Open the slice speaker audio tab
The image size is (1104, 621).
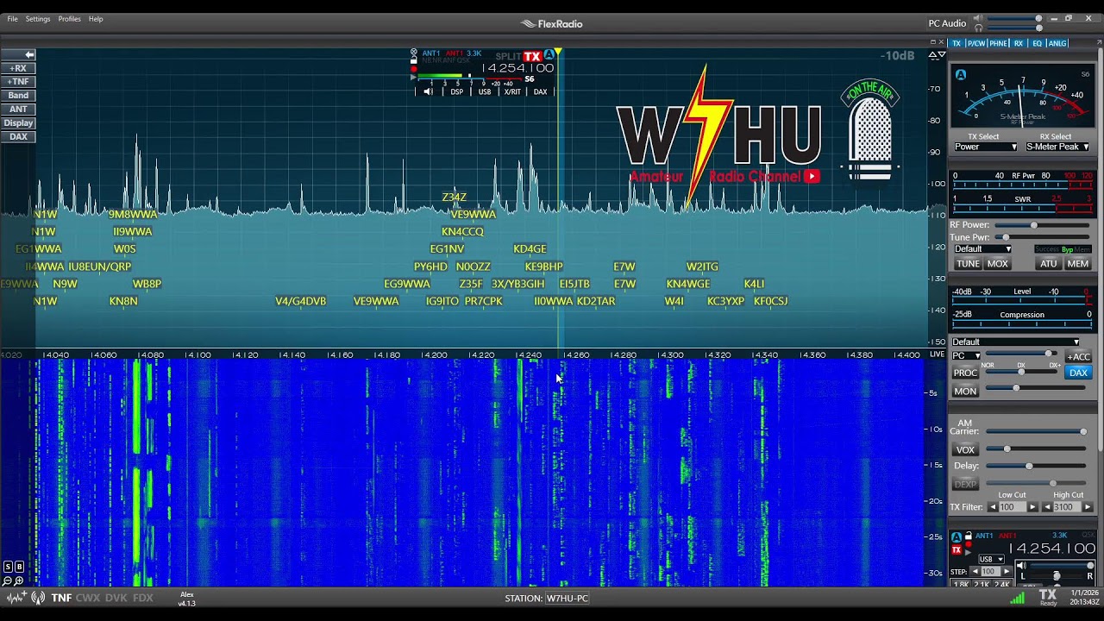428,91
